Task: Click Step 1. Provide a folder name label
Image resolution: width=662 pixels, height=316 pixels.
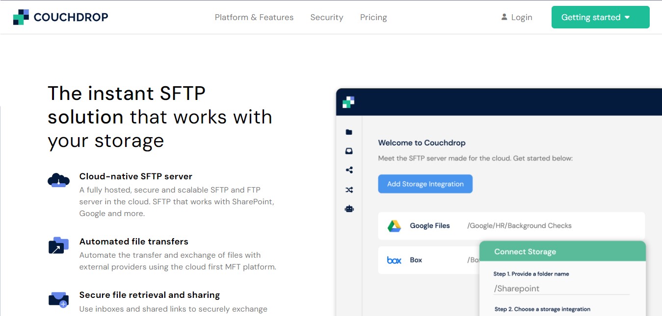Action: pos(531,274)
